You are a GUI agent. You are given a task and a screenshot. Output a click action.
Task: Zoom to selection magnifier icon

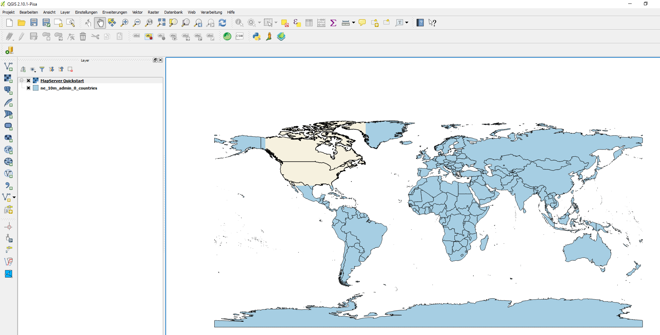point(173,23)
